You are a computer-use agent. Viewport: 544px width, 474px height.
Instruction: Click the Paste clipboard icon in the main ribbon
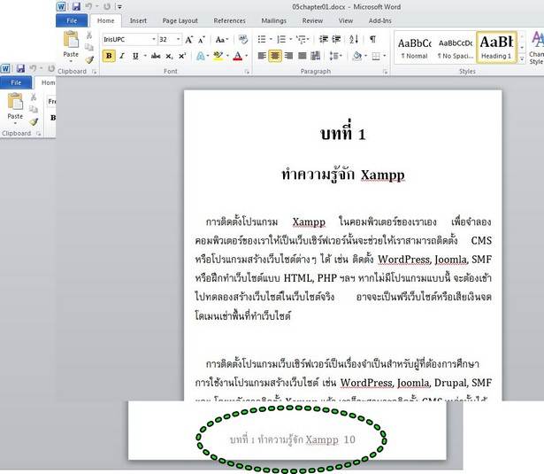[x=71, y=39]
